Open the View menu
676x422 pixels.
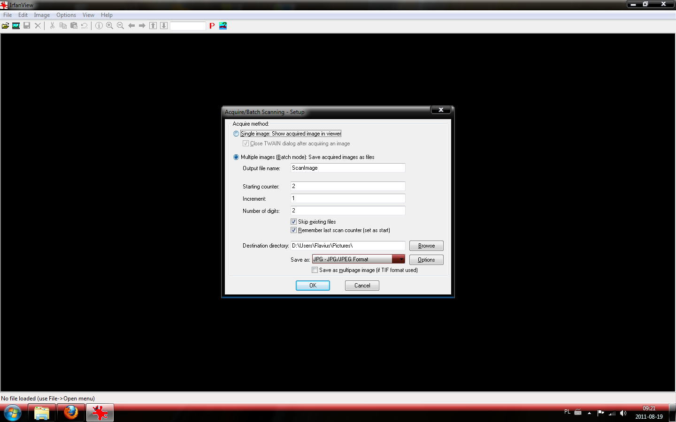[x=89, y=15]
